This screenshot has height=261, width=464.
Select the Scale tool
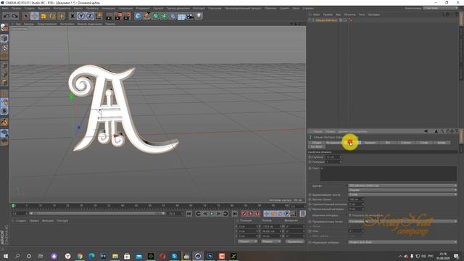pos(43,16)
